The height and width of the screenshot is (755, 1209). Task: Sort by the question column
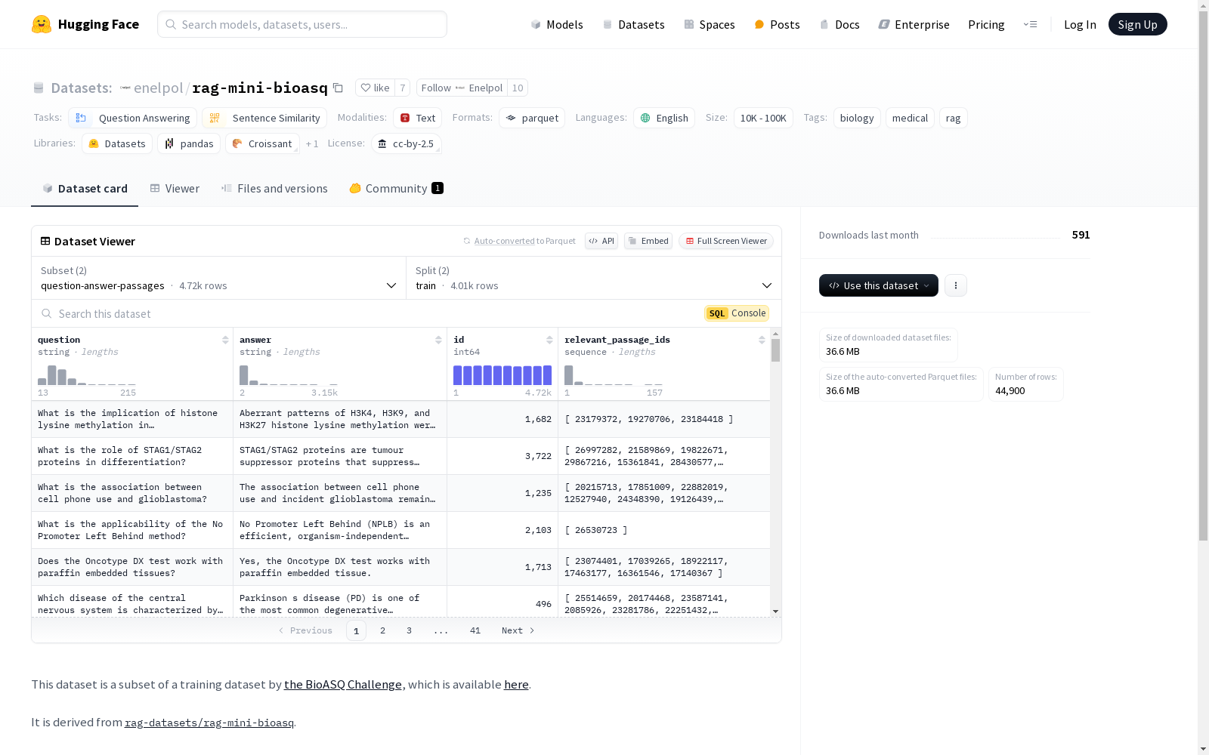[225, 340]
